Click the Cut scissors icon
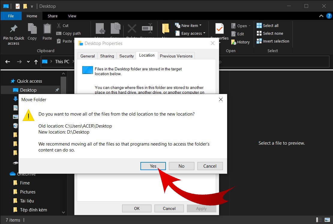The width and height of the screenshot is (333, 224). (x=59, y=25)
